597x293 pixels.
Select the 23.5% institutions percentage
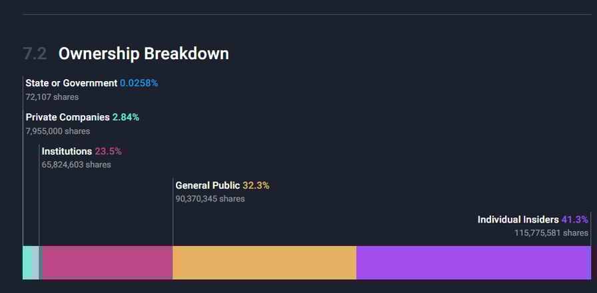pos(108,151)
